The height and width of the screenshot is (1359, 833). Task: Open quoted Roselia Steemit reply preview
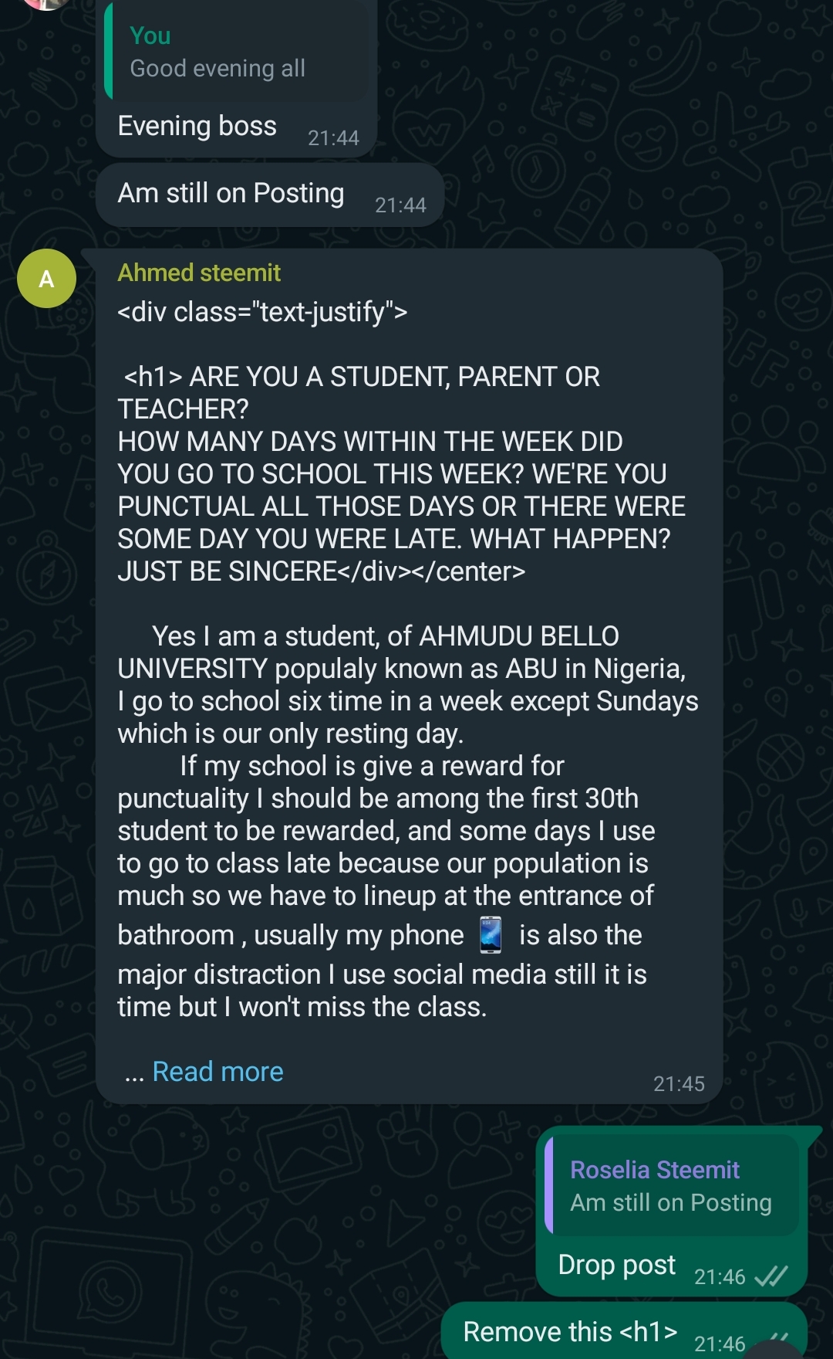coord(672,1185)
